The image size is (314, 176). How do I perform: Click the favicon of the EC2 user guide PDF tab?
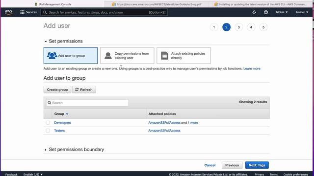[114, 4]
